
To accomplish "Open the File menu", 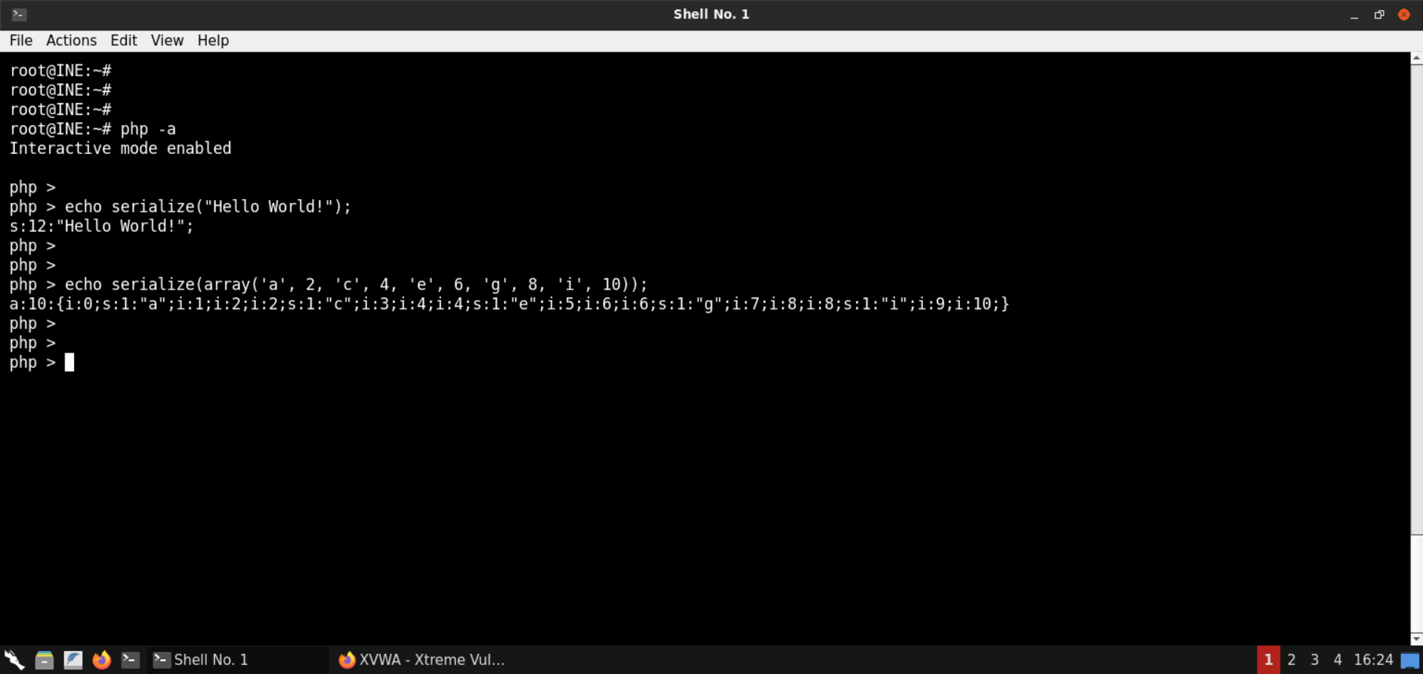I will (x=21, y=41).
